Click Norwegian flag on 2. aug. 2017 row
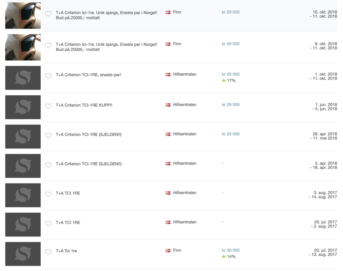 click(x=168, y=222)
